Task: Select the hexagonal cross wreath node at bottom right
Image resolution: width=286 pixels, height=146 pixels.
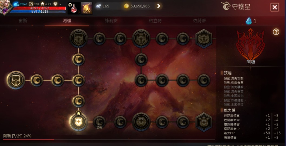Action: (x=204, y=122)
